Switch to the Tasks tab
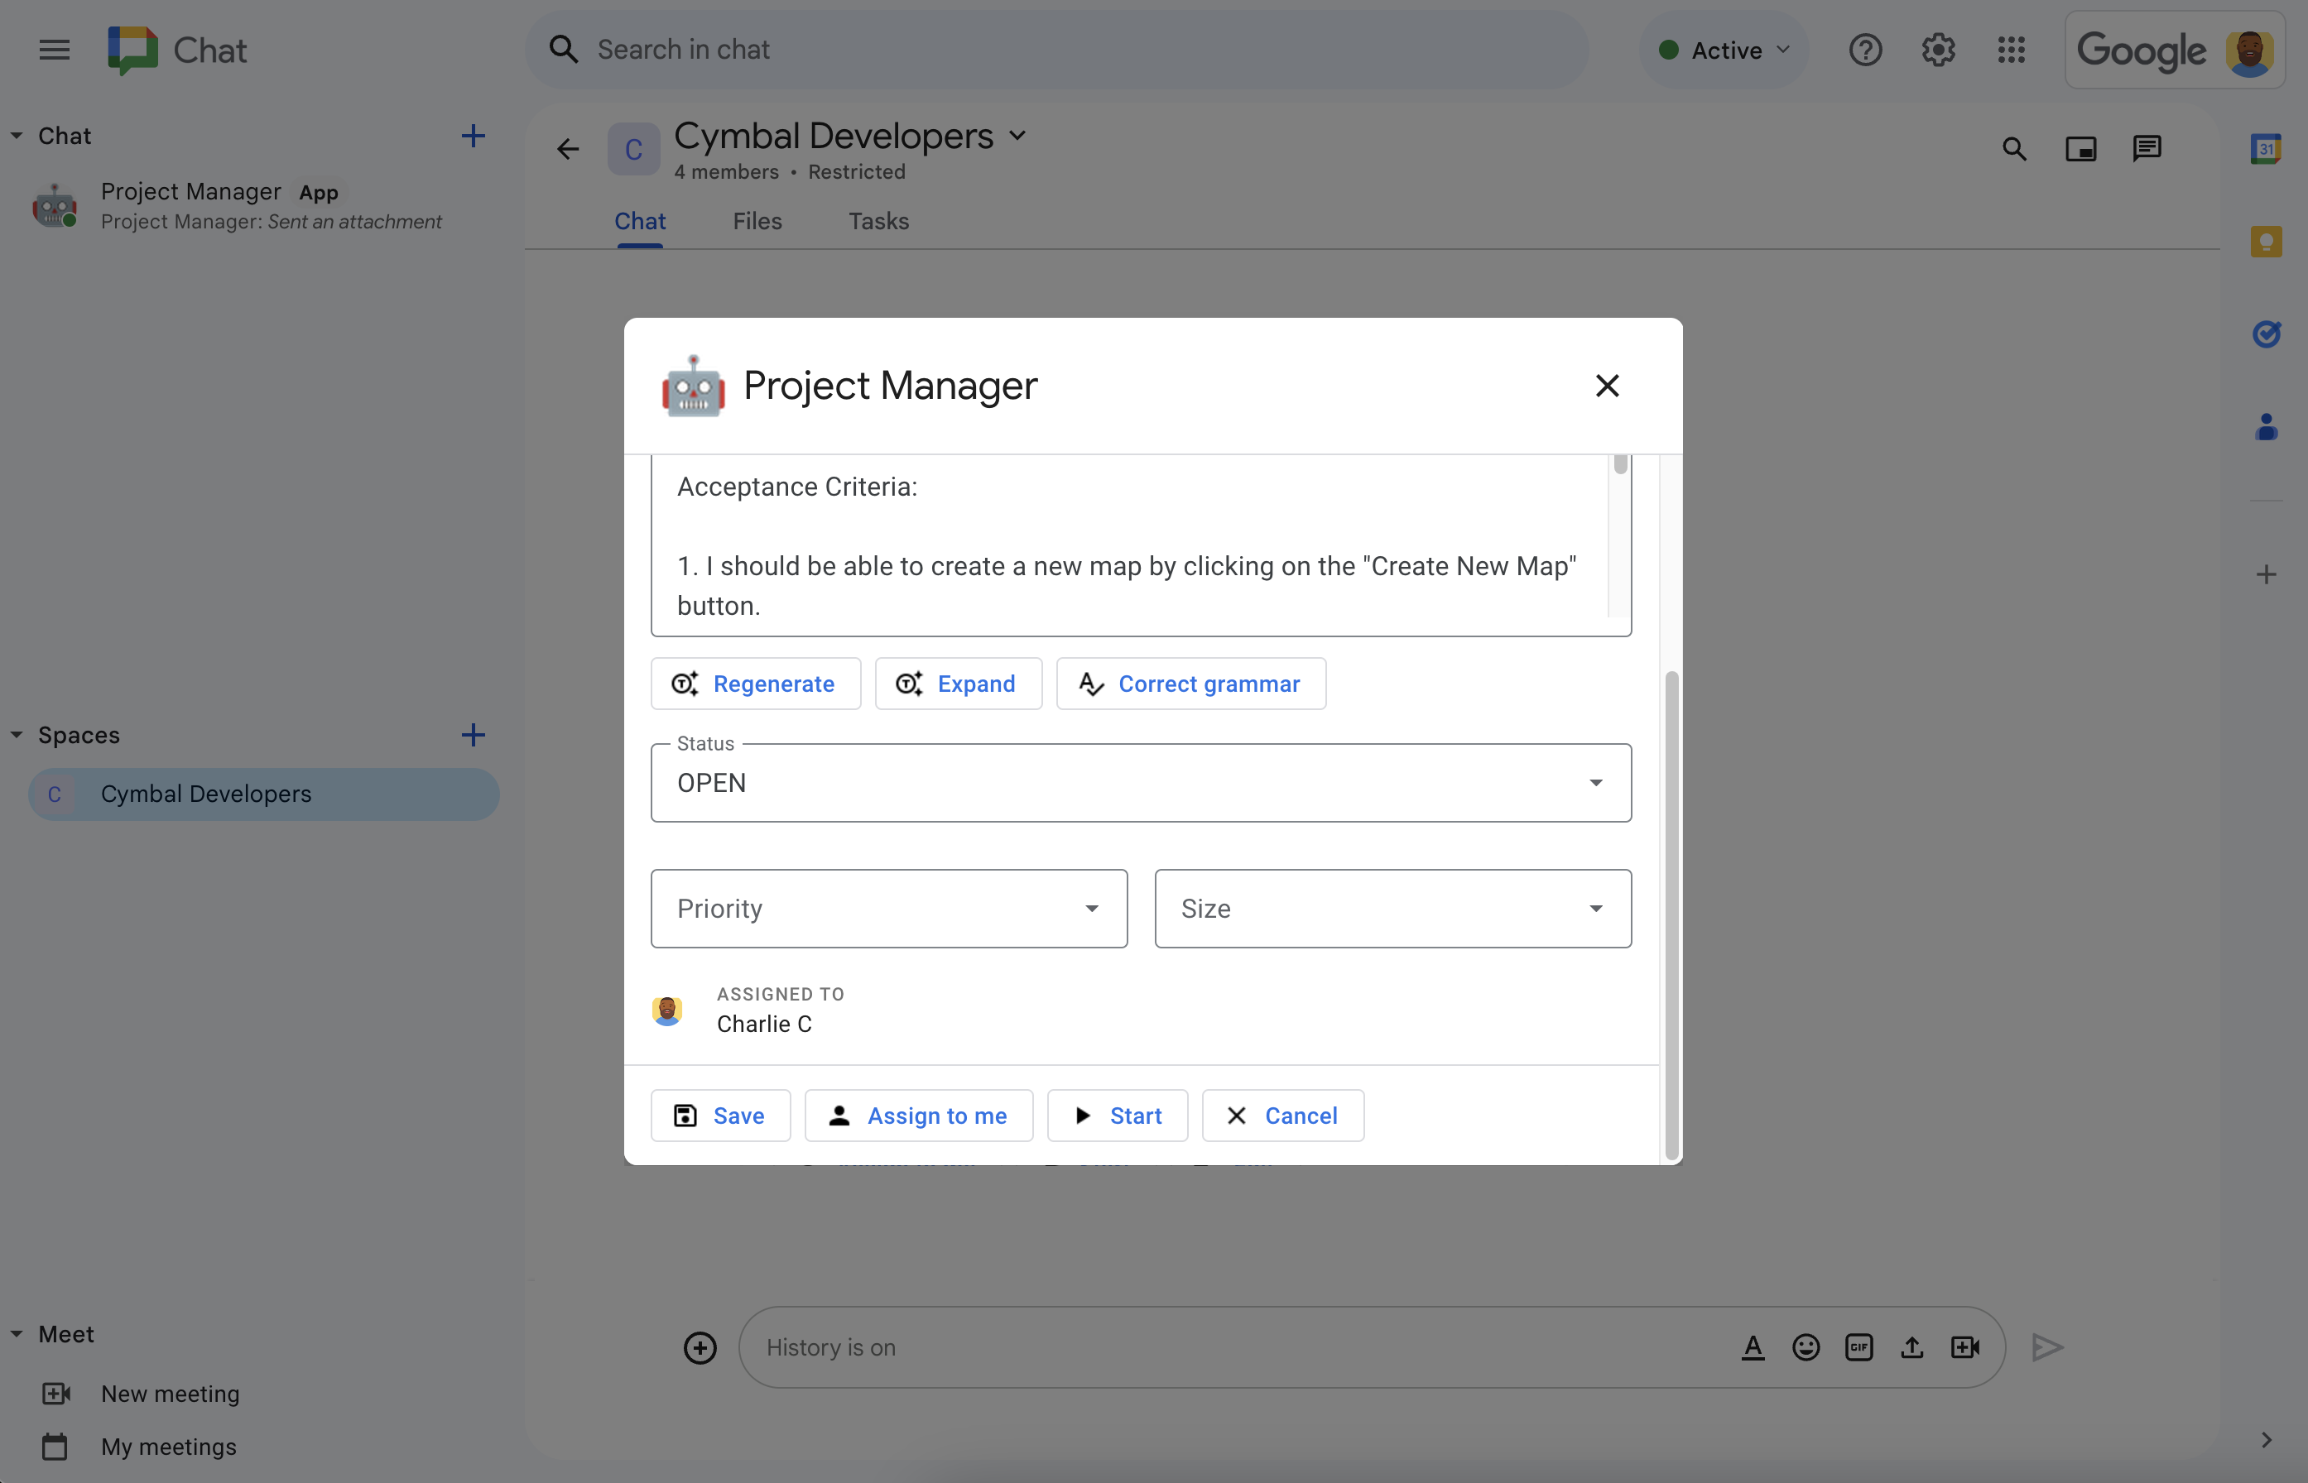Image resolution: width=2308 pixels, height=1483 pixels. (878, 220)
